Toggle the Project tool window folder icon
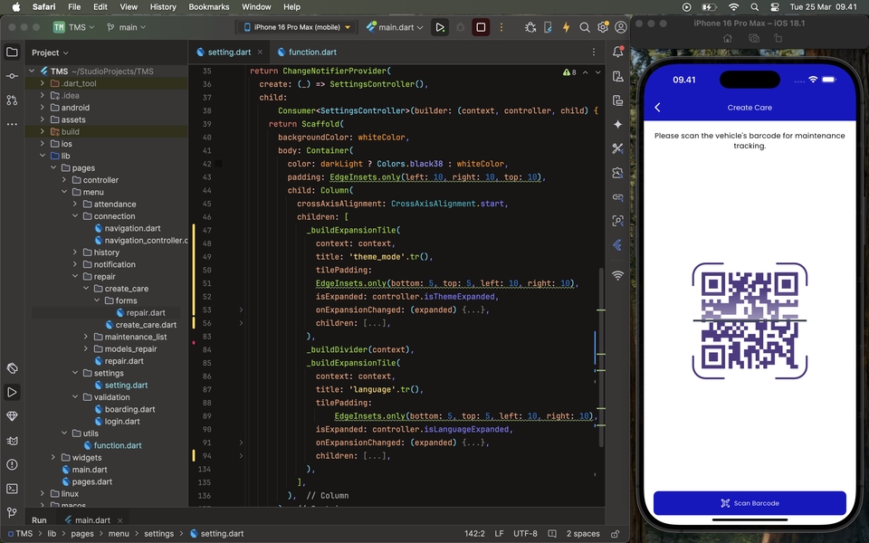869x543 pixels. 12,52
